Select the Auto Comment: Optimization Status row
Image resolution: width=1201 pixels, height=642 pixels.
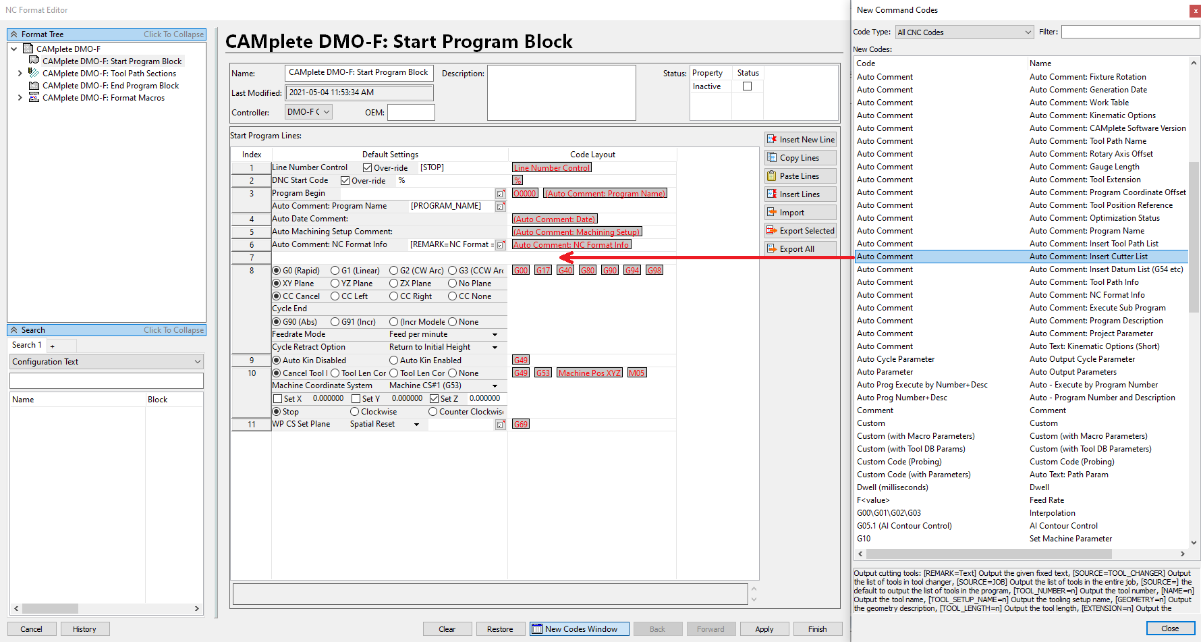coord(1022,218)
